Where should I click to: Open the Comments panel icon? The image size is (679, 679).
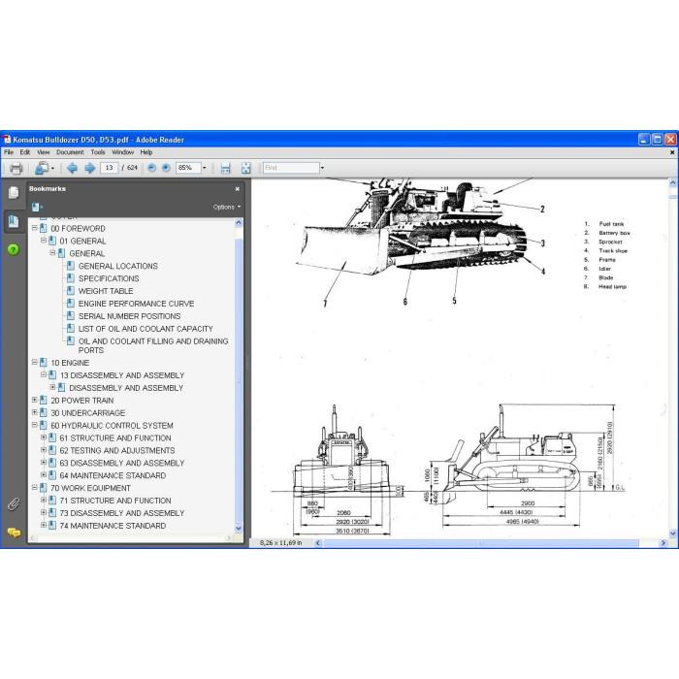14,533
